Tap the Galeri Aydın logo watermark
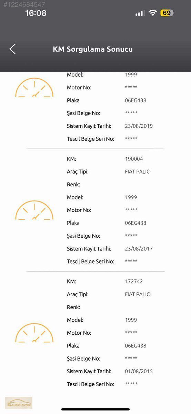 tap(19, 403)
